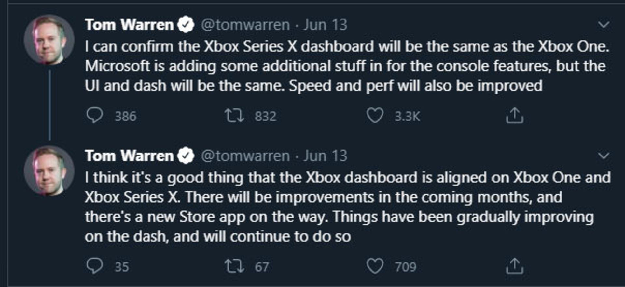625x287 pixels.
Task: Retweet the second tweet showing 67 retweets
Action: (234, 266)
